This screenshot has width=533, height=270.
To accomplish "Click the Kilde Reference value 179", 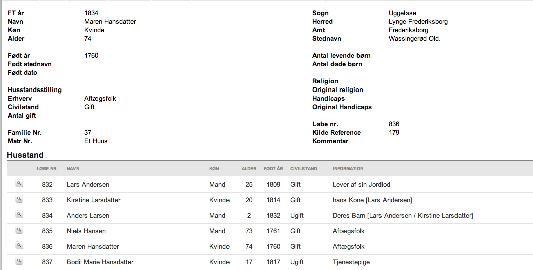I will (394, 133).
